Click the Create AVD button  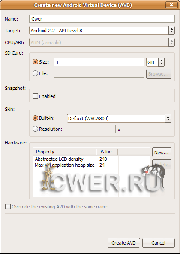[123, 243]
